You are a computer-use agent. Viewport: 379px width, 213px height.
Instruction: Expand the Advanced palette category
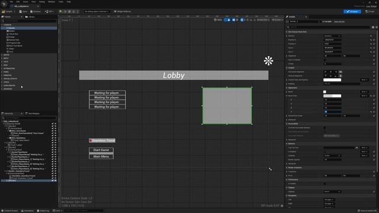2,89
